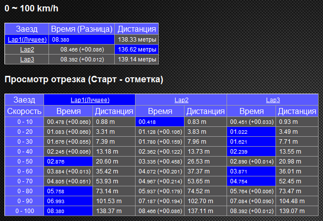The width and height of the screenshot is (323, 221).
Task: Click the '0 - 50' speed row label
Action: [24, 162]
